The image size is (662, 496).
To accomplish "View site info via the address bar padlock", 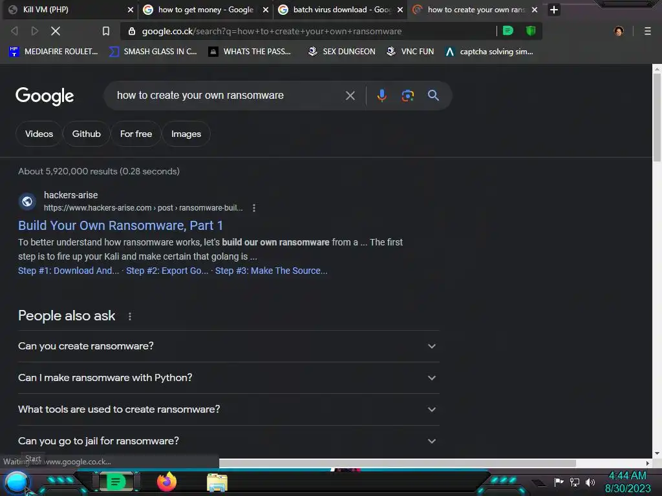I will (x=132, y=31).
